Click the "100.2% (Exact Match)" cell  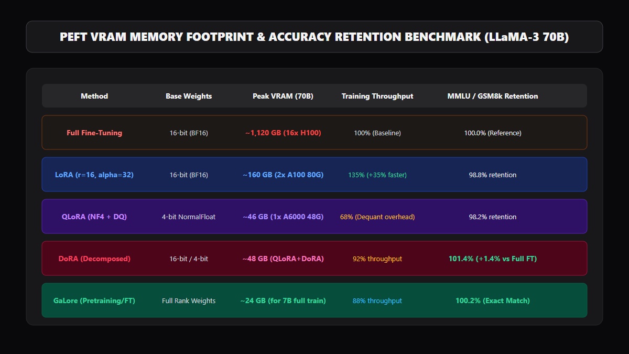pos(493,301)
